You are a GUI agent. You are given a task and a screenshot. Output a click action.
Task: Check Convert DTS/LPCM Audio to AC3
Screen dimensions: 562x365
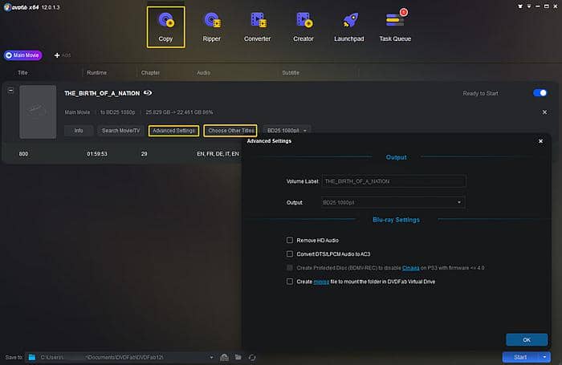click(x=290, y=254)
